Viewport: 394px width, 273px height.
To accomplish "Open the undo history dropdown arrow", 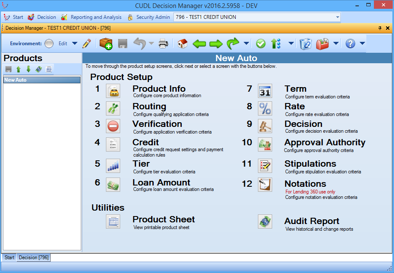I will (x=151, y=44).
